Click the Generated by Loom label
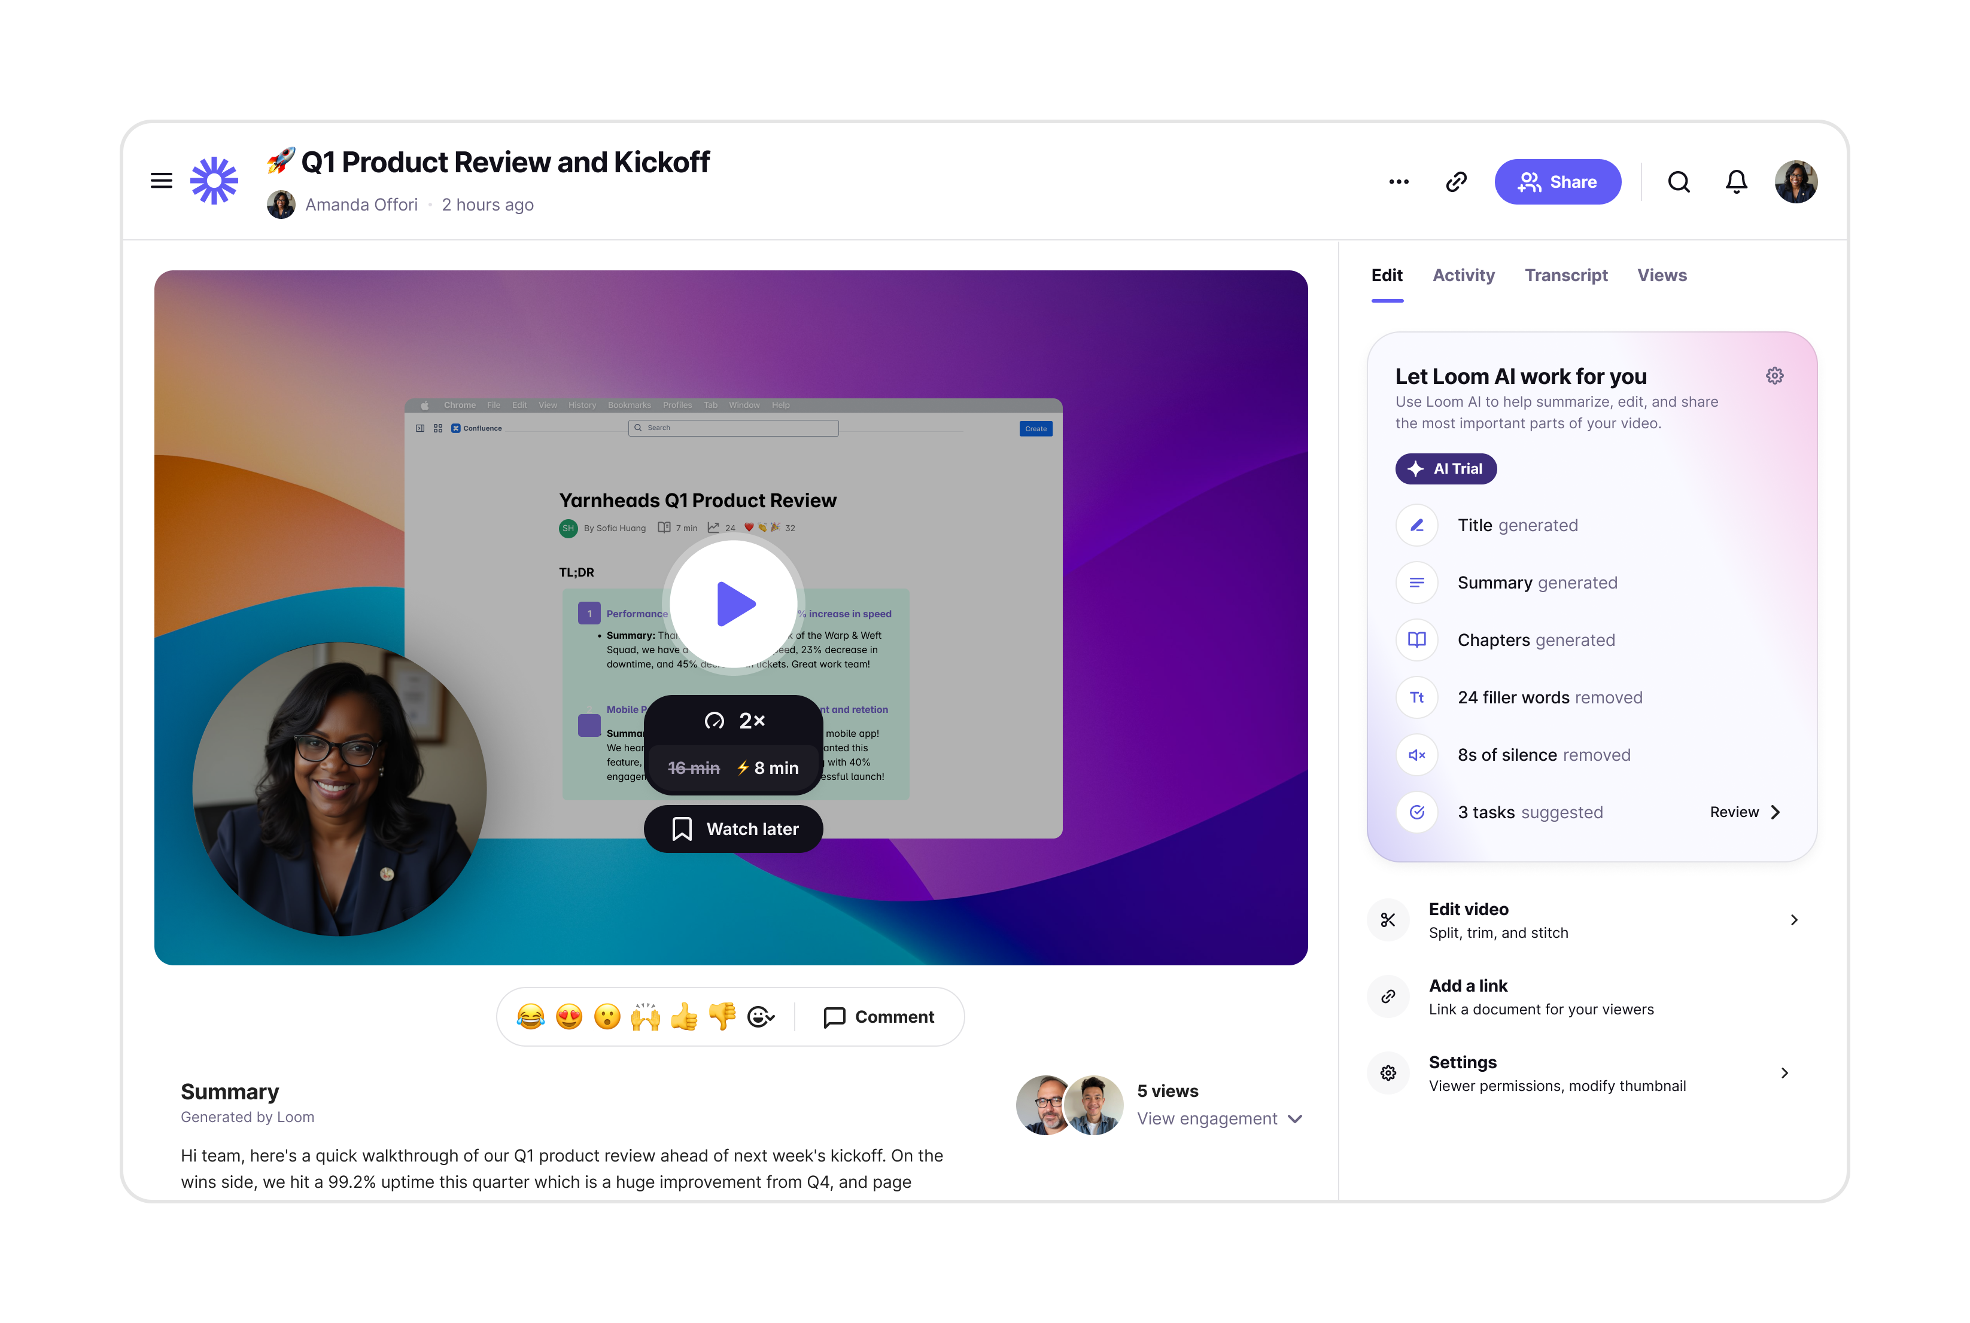 click(247, 1117)
